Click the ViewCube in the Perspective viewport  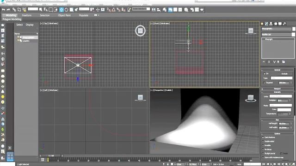pyautogui.click(x=251, y=98)
